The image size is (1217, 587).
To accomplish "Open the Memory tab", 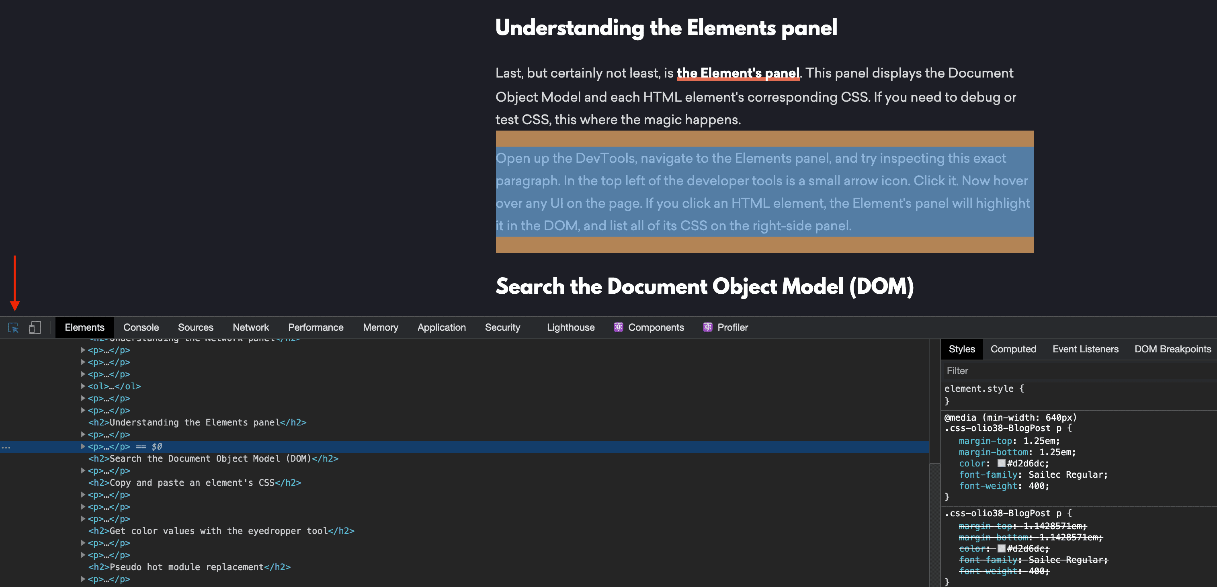I will pyautogui.click(x=380, y=327).
